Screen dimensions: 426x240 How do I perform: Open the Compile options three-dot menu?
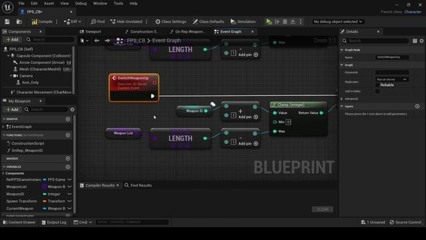[x=57, y=21]
